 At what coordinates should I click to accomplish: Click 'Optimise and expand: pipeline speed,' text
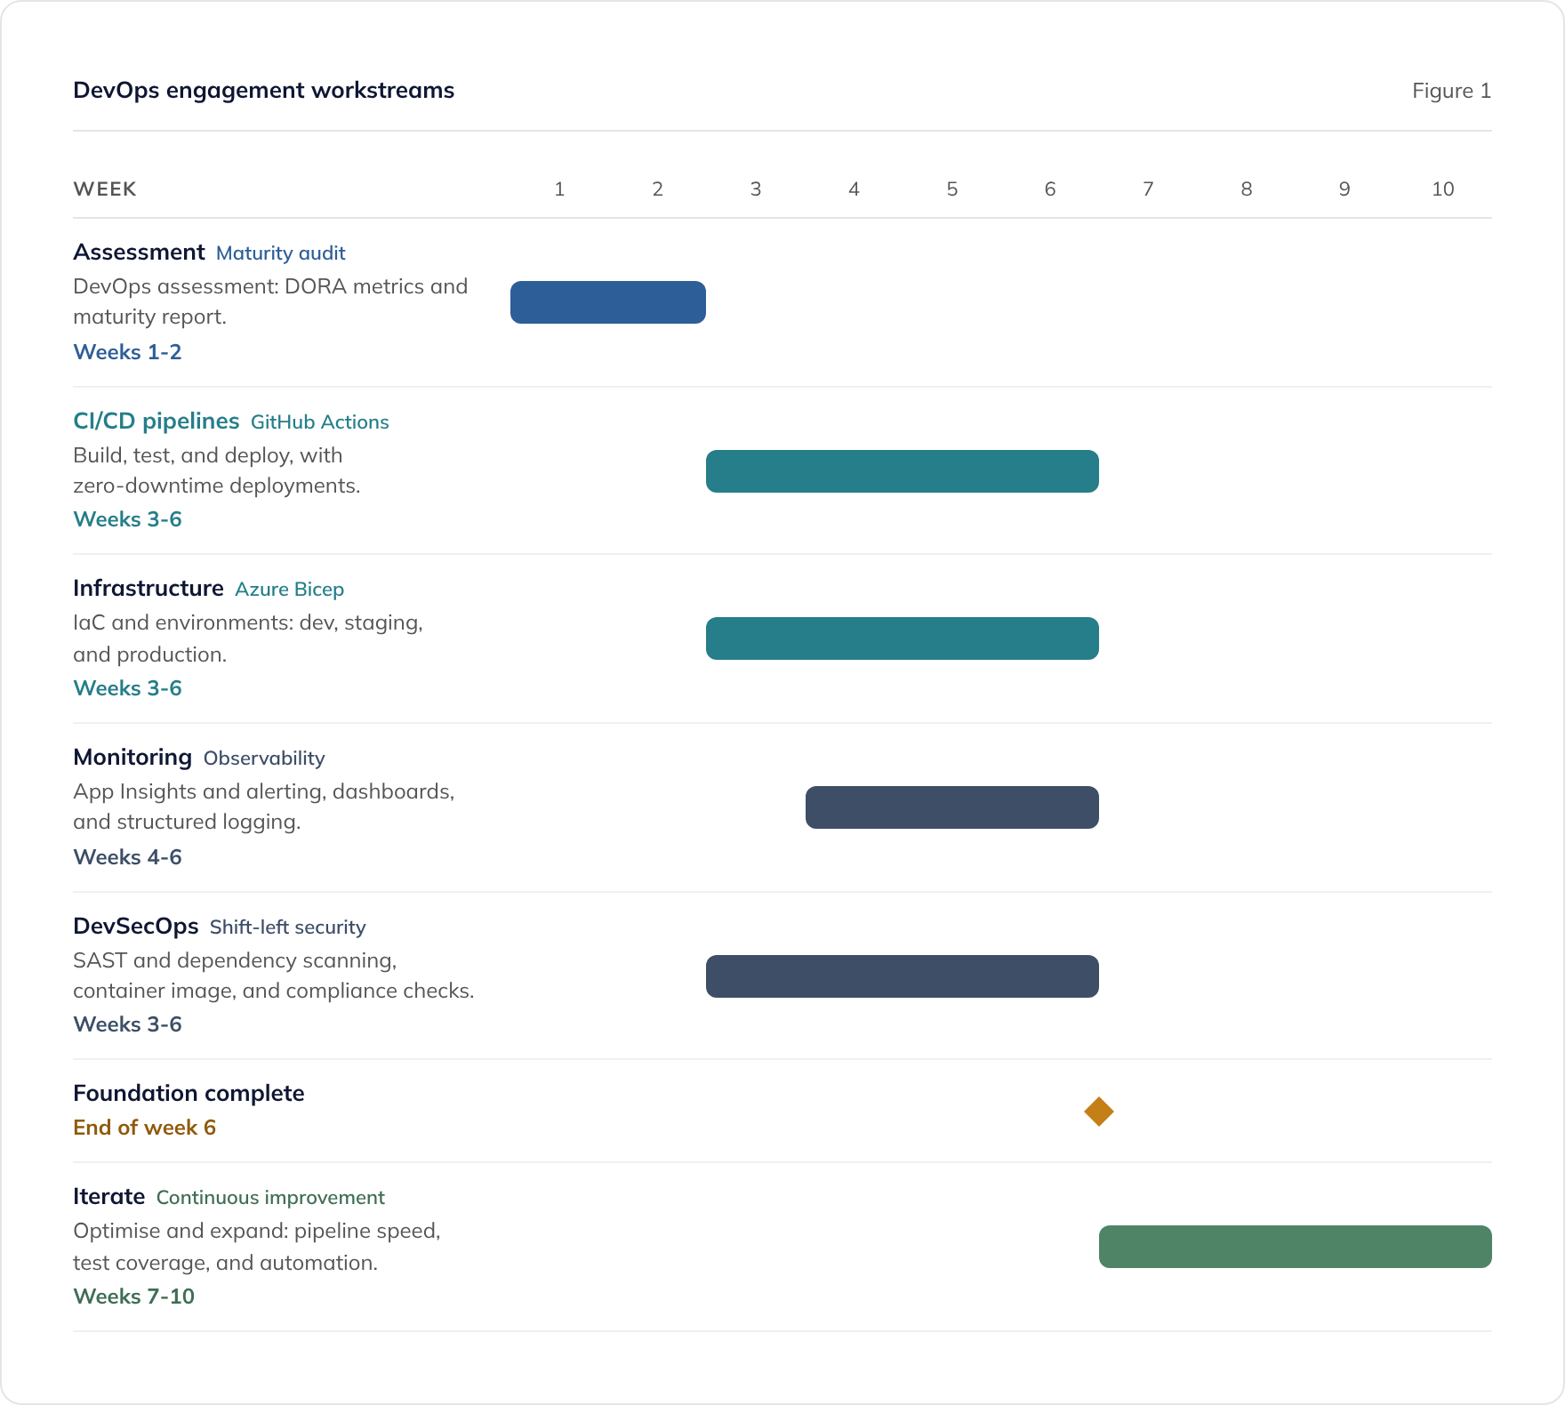(257, 1231)
